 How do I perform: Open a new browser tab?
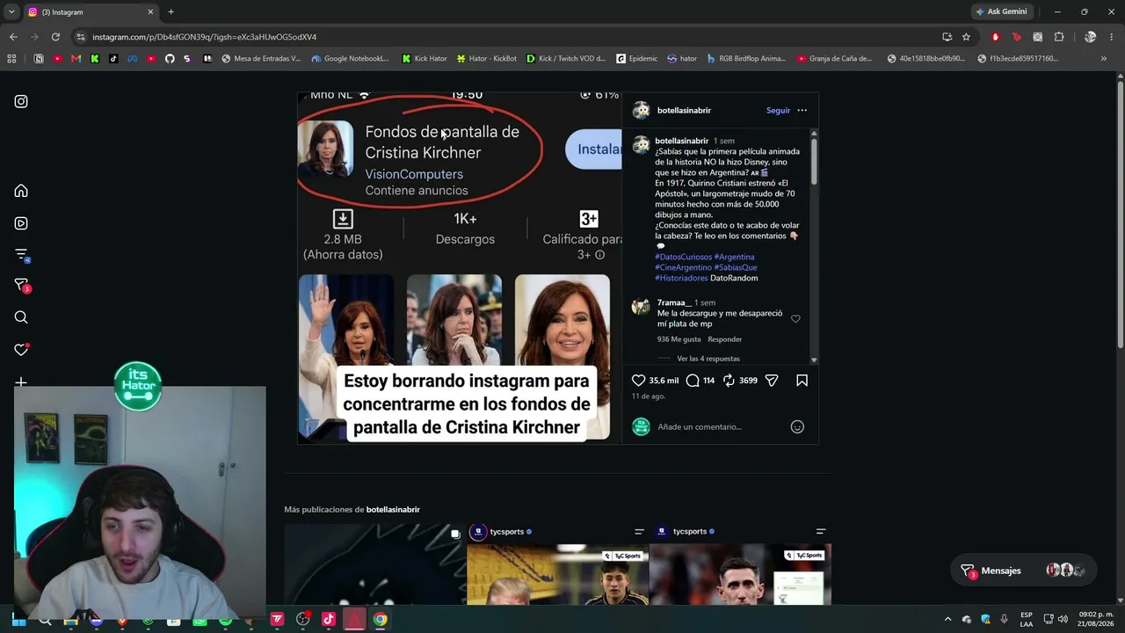[171, 12]
